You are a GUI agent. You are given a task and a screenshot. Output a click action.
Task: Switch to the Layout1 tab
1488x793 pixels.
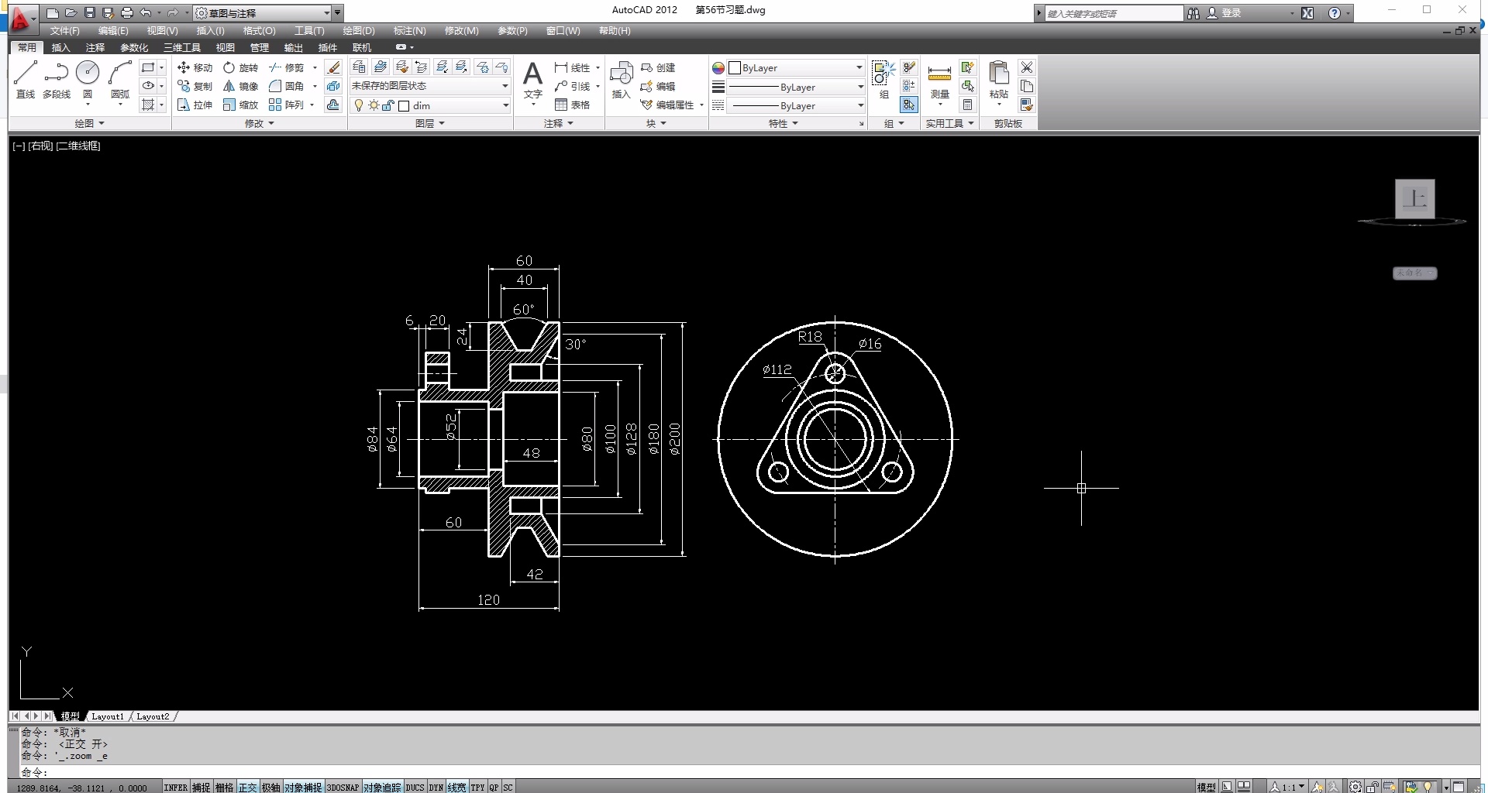(108, 716)
